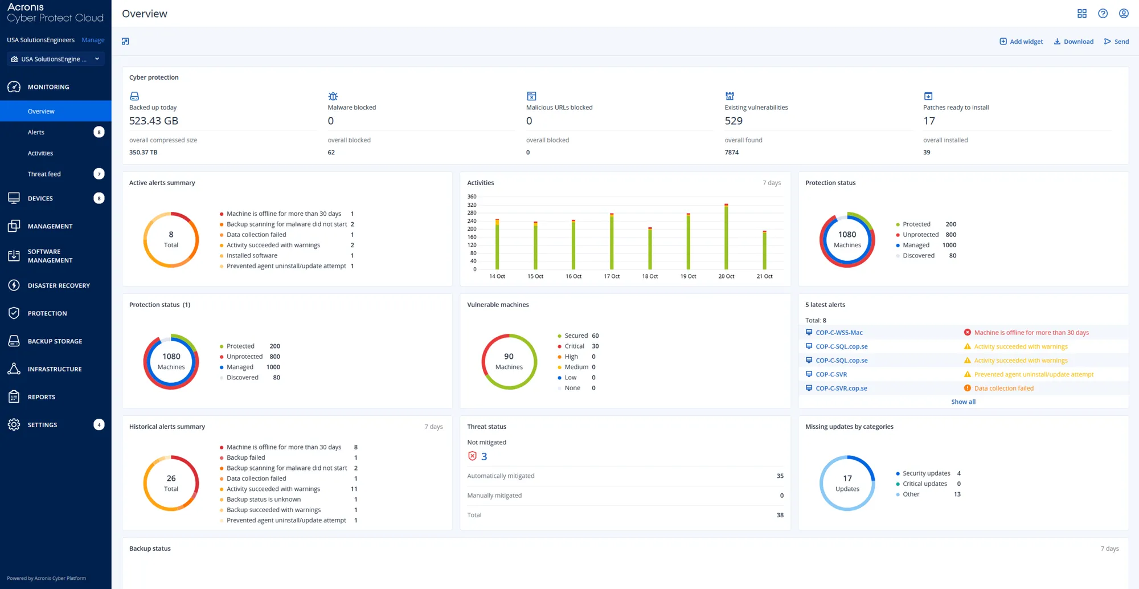Open the apps grid icon in header
The height and width of the screenshot is (589, 1139).
[1082, 14]
